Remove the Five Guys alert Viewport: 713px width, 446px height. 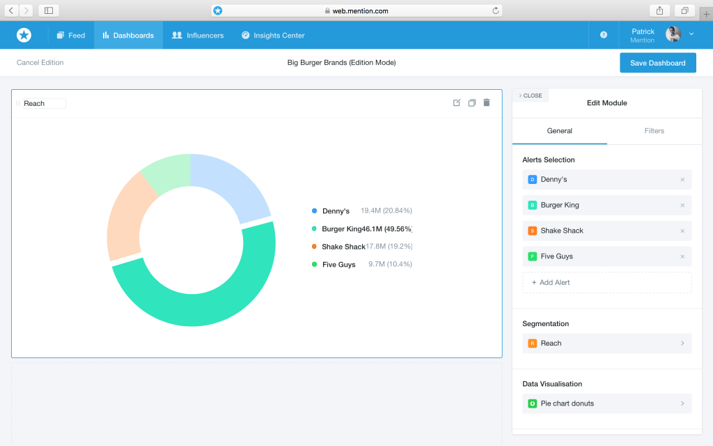click(x=682, y=256)
